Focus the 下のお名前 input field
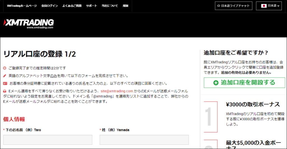Image resolution: width=287 pixels, height=149 pixels. [48, 140]
